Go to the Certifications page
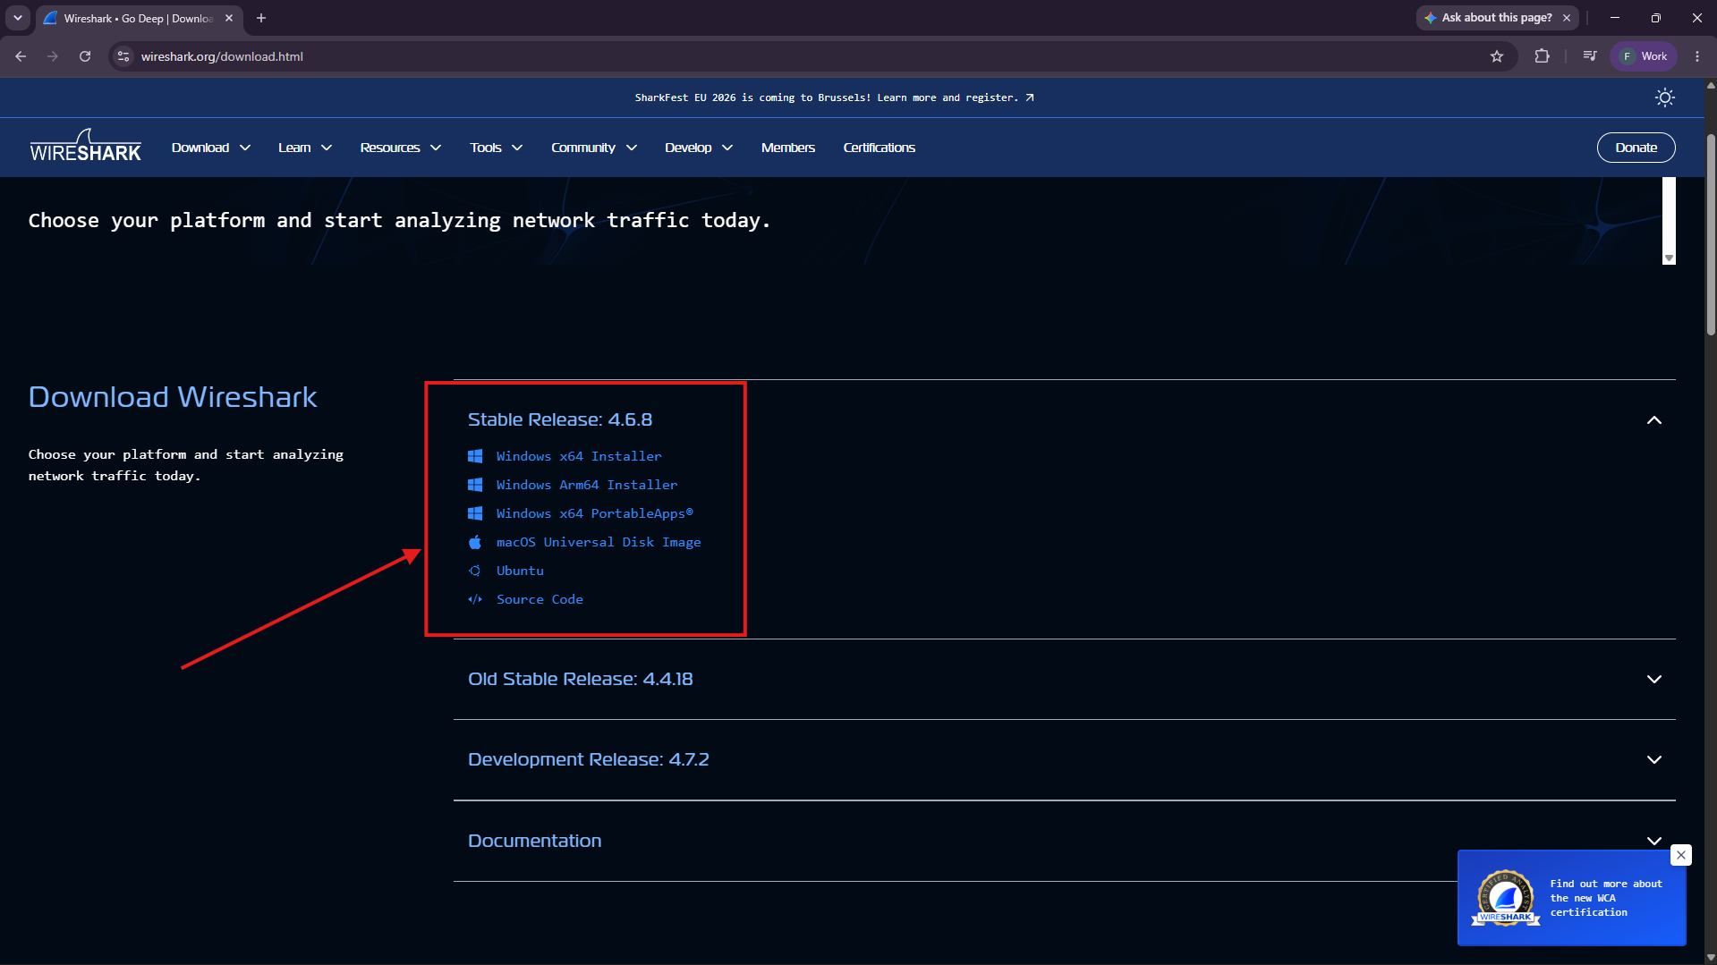 [x=880, y=148]
